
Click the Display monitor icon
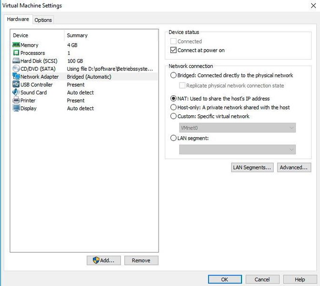point(16,108)
